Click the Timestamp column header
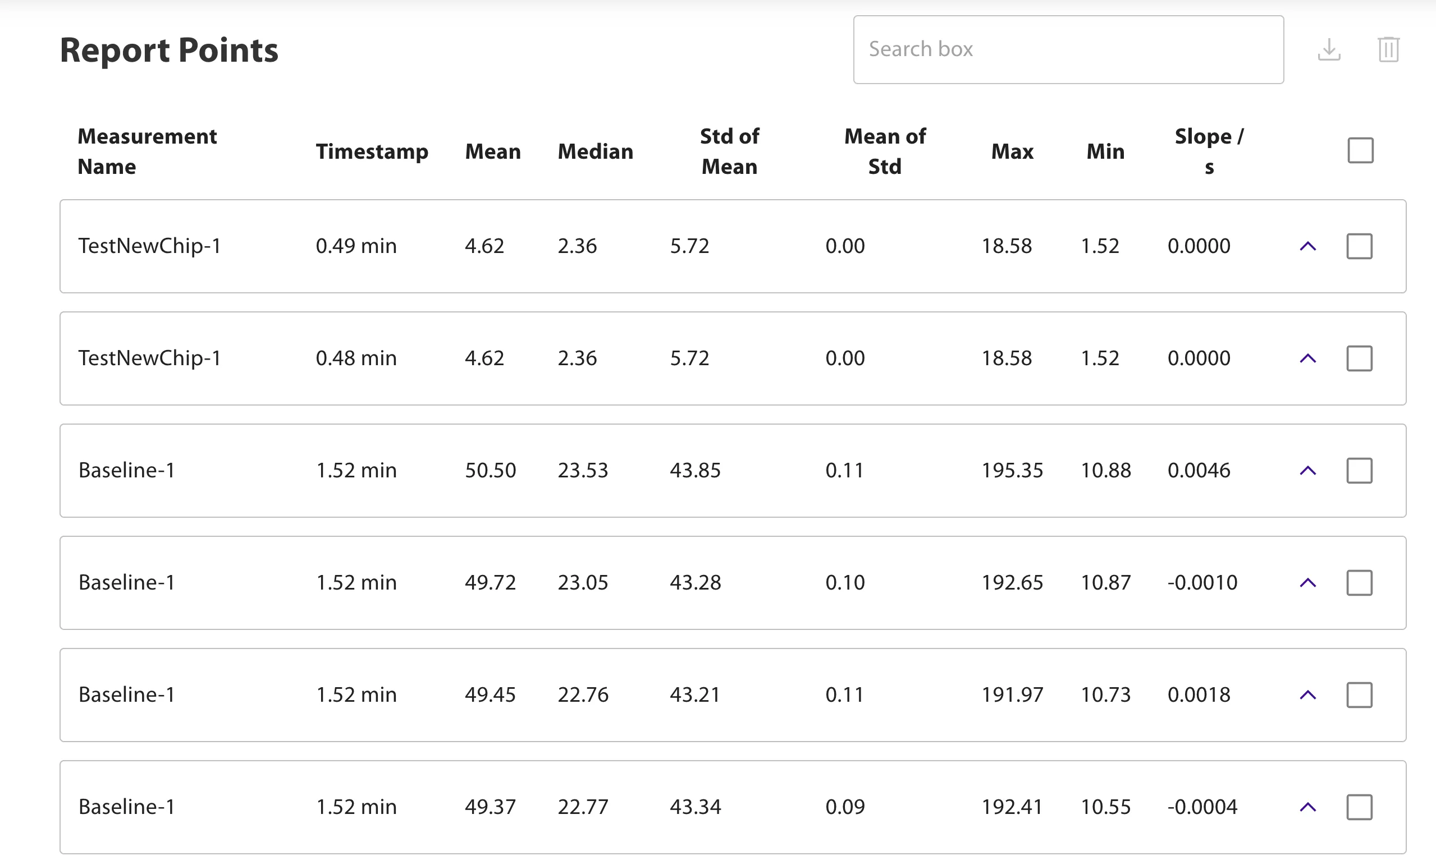Viewport: 1436px width, 865px height. click(x=372, y=151)
